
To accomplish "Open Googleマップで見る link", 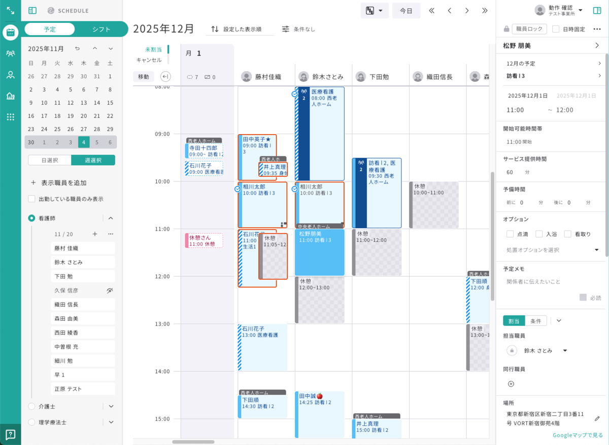I will (x=578, y=435).
